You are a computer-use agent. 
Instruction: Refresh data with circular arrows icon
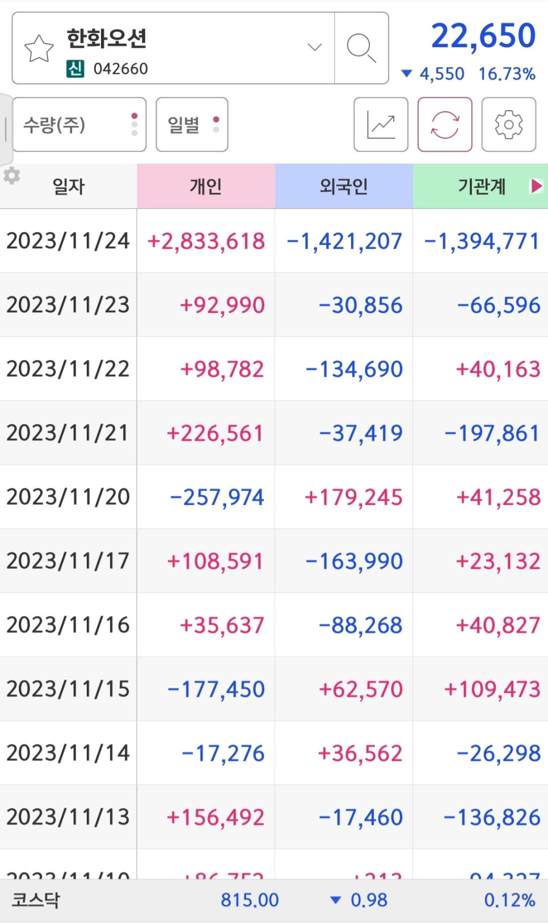[x=445, y=124]
